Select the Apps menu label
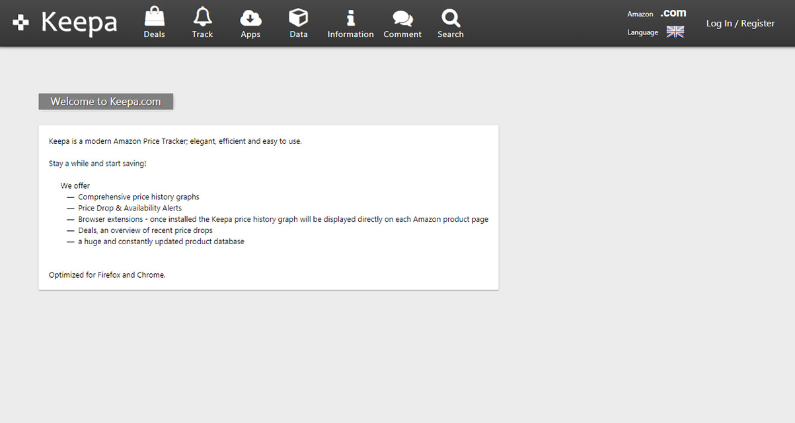 (x=250, y=34)
